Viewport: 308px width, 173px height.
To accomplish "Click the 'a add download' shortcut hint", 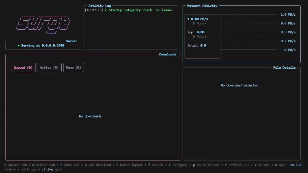I will point(98,165).
